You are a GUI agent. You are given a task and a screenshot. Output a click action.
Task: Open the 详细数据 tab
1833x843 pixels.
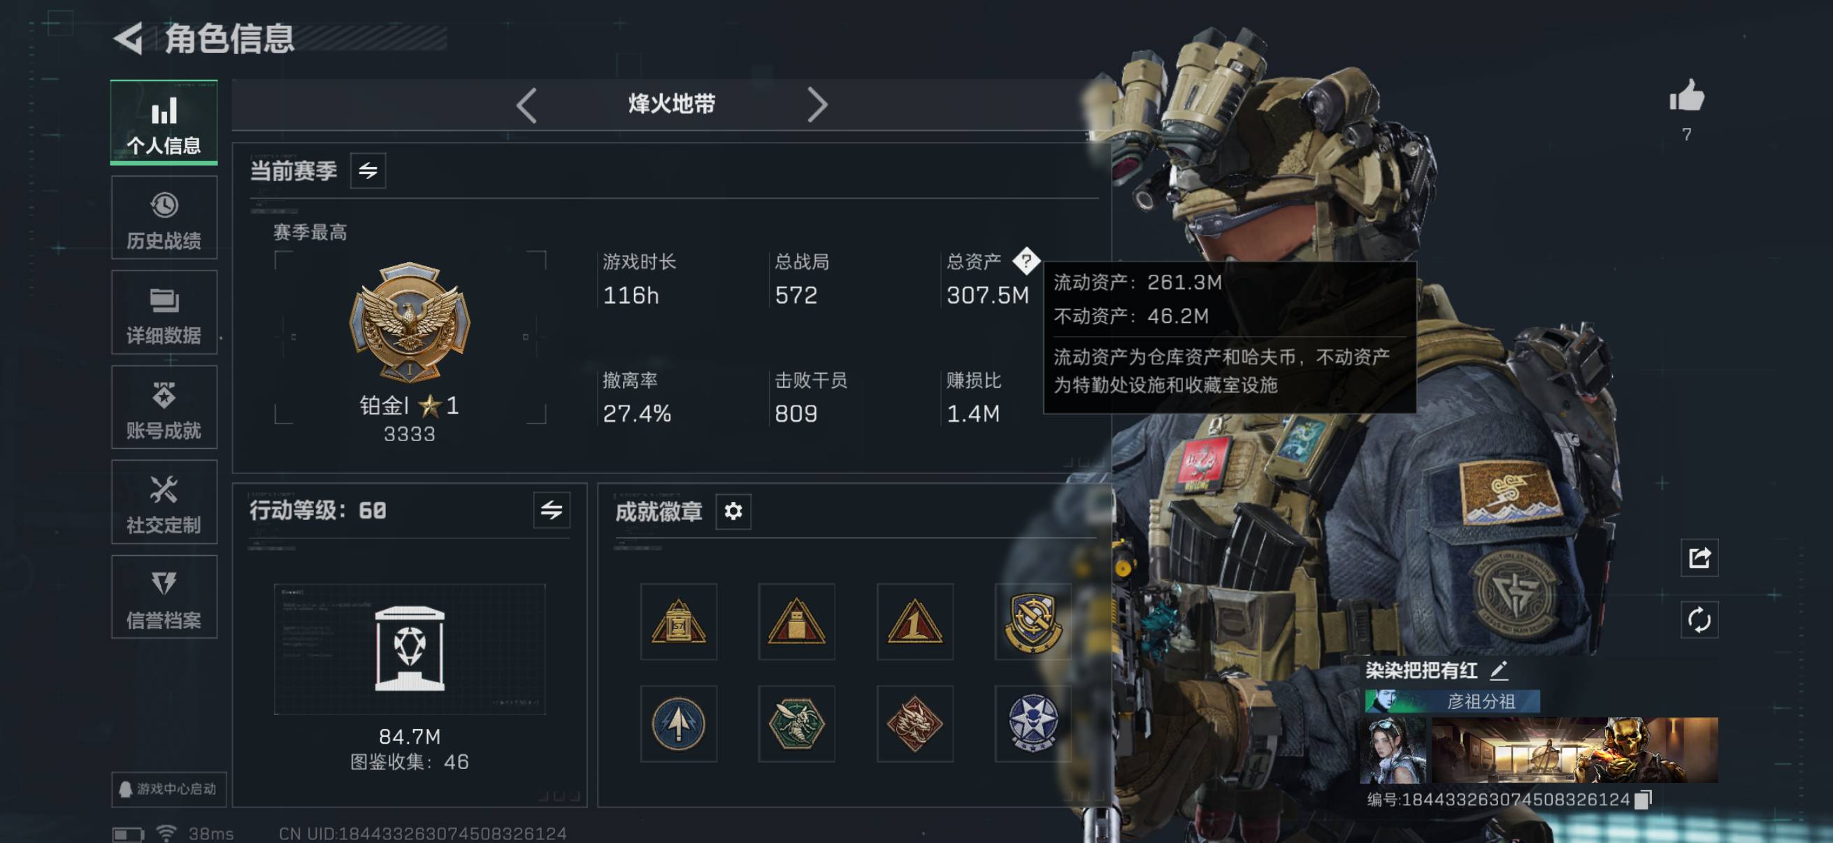click(164, 313)
